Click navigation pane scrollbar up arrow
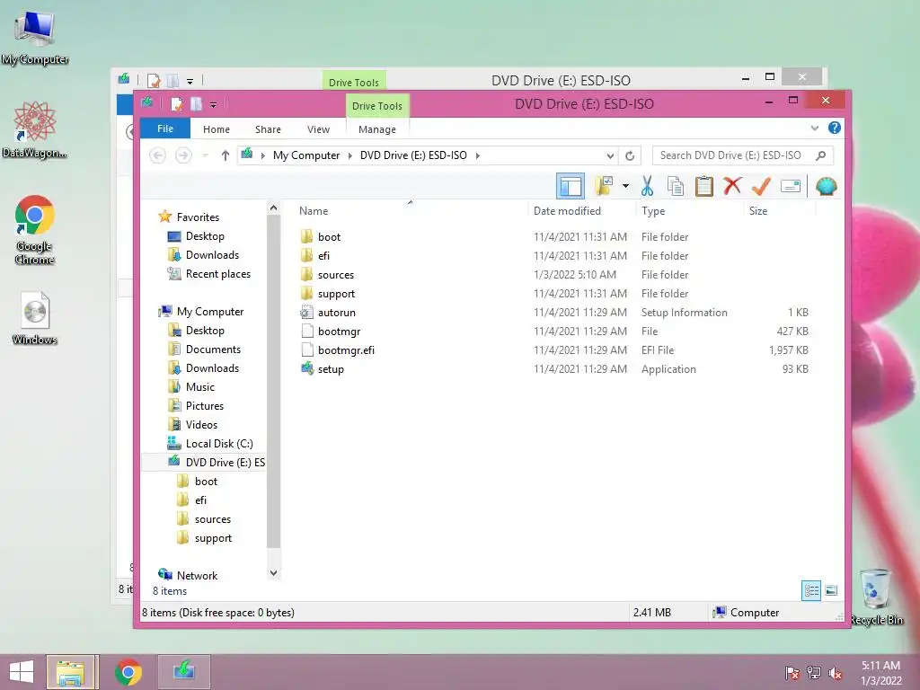This screenshot has width=920, height=690. pos(273,208)
